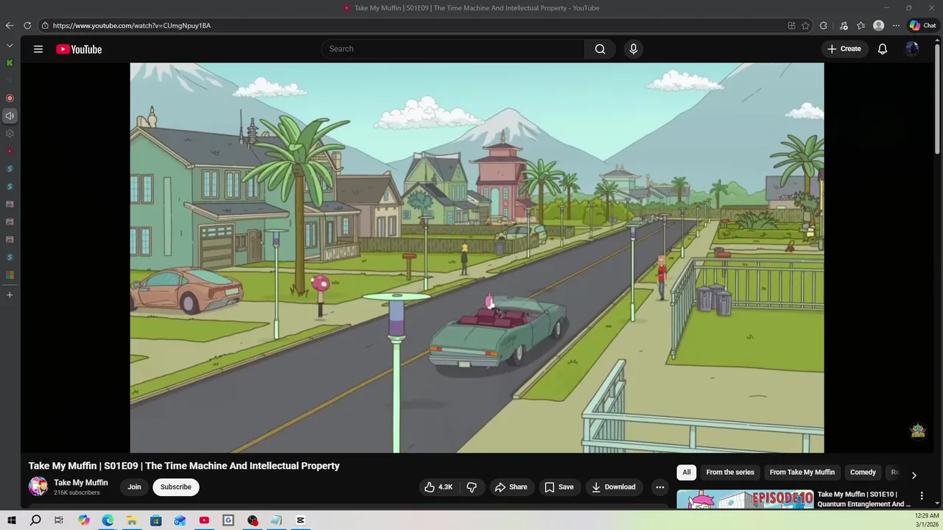Open the YouTube account avatar menu
The image size is (943, 530).
[912, 49]
